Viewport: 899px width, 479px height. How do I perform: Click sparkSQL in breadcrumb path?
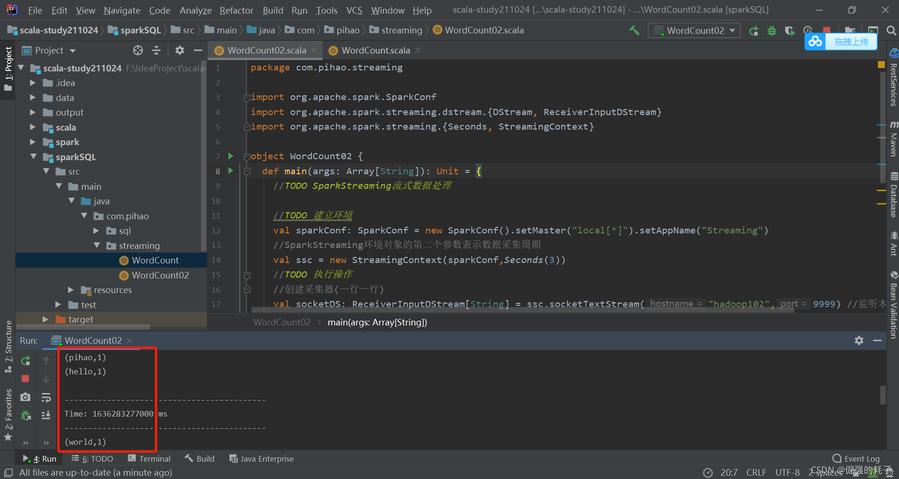point(135,30)
